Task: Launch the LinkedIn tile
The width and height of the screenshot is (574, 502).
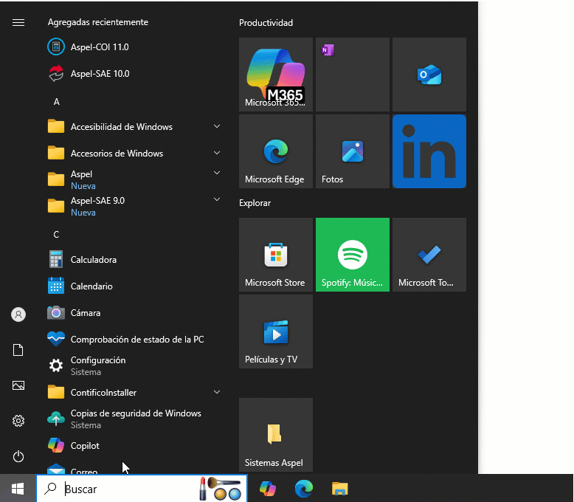Action: click(429, 151)
